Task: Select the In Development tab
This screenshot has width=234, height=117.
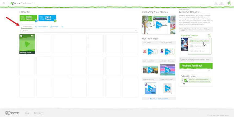Action: pyautogui.click(x=27, y=26)
